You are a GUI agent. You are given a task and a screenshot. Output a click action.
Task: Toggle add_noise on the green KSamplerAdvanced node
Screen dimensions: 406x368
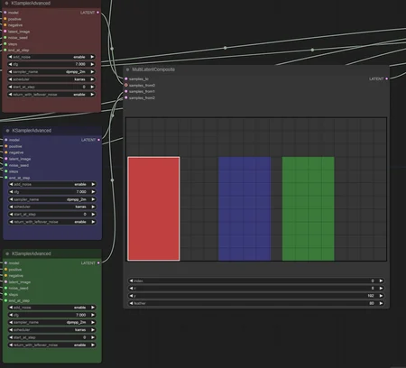pos(51,308)
